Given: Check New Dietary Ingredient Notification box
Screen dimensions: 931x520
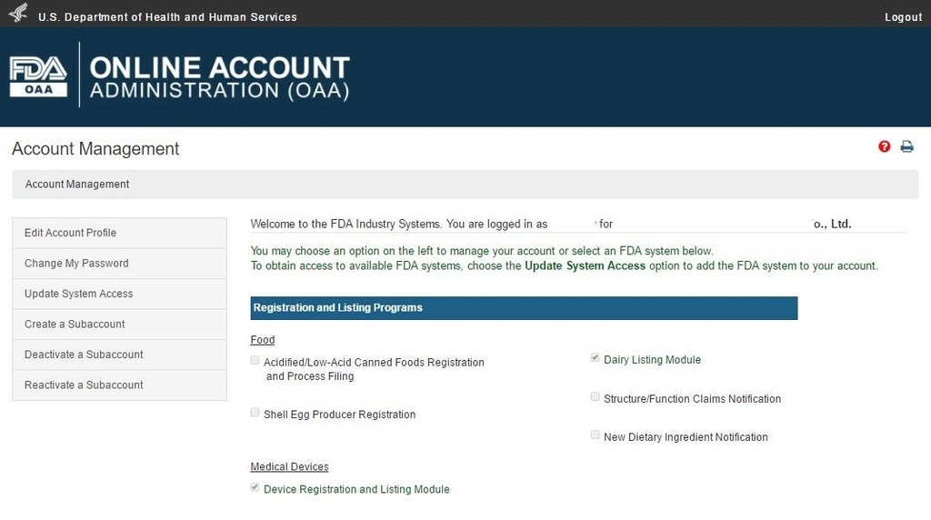Looking at the screenshot, I should click(595, 435).
